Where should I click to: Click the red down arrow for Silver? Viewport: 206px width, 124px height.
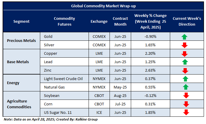(x=184, y=45)
